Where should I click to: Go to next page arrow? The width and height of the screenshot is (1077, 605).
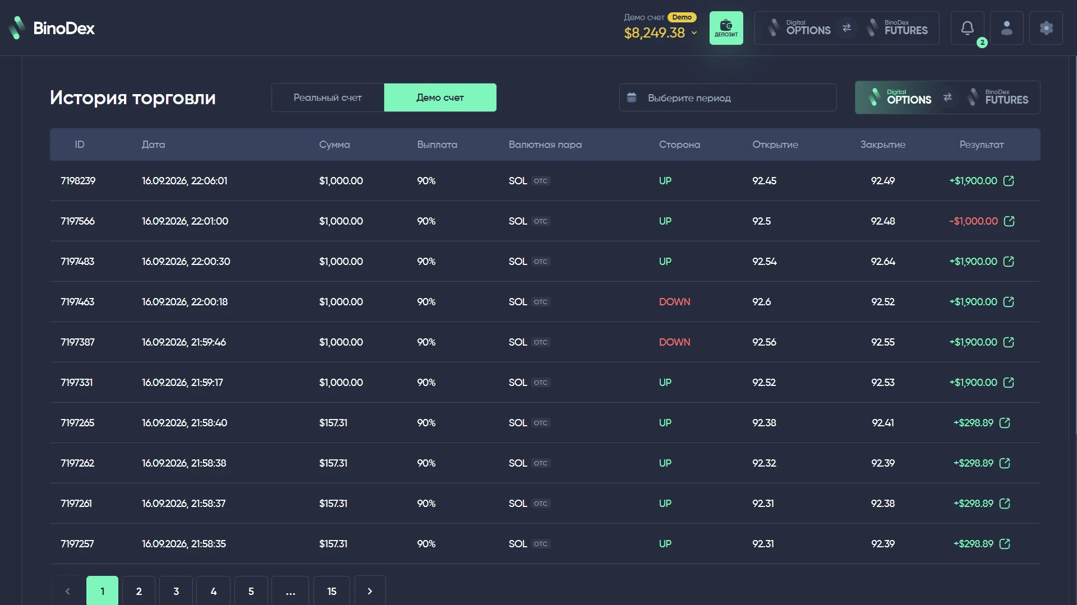(370, 591)
